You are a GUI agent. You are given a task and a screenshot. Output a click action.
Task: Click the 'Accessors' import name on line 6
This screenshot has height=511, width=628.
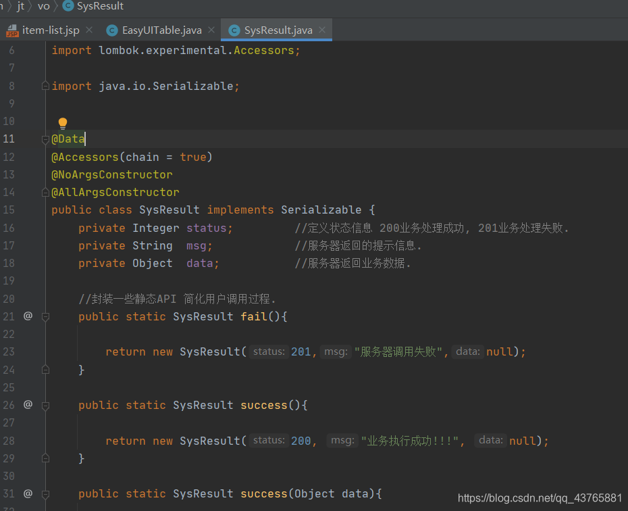[264, 50]
